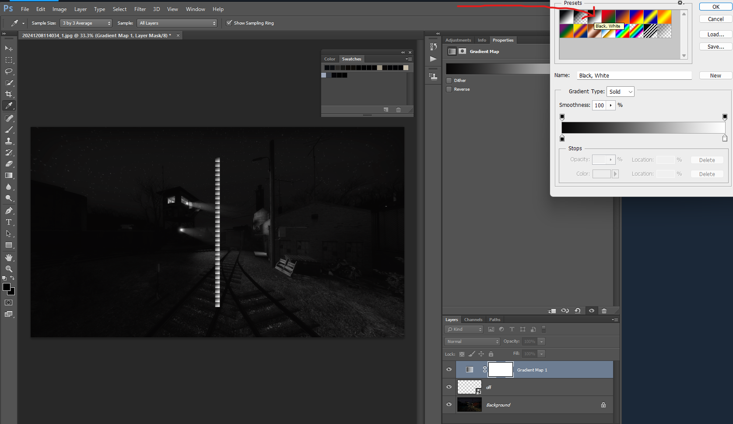The image size is (733, 424).
Task: Select the Lasso tool
Action: 9,71
